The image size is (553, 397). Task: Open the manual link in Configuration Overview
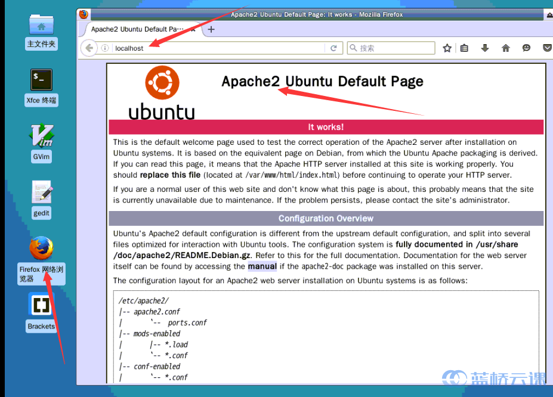coord(262,266)
